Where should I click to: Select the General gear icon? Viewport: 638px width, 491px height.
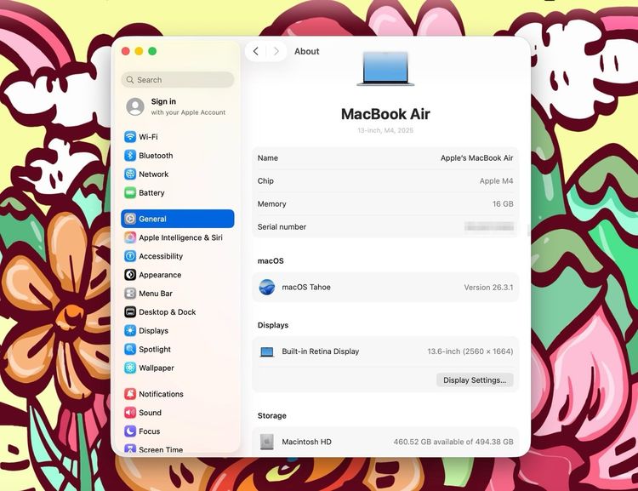coord(130,219)
